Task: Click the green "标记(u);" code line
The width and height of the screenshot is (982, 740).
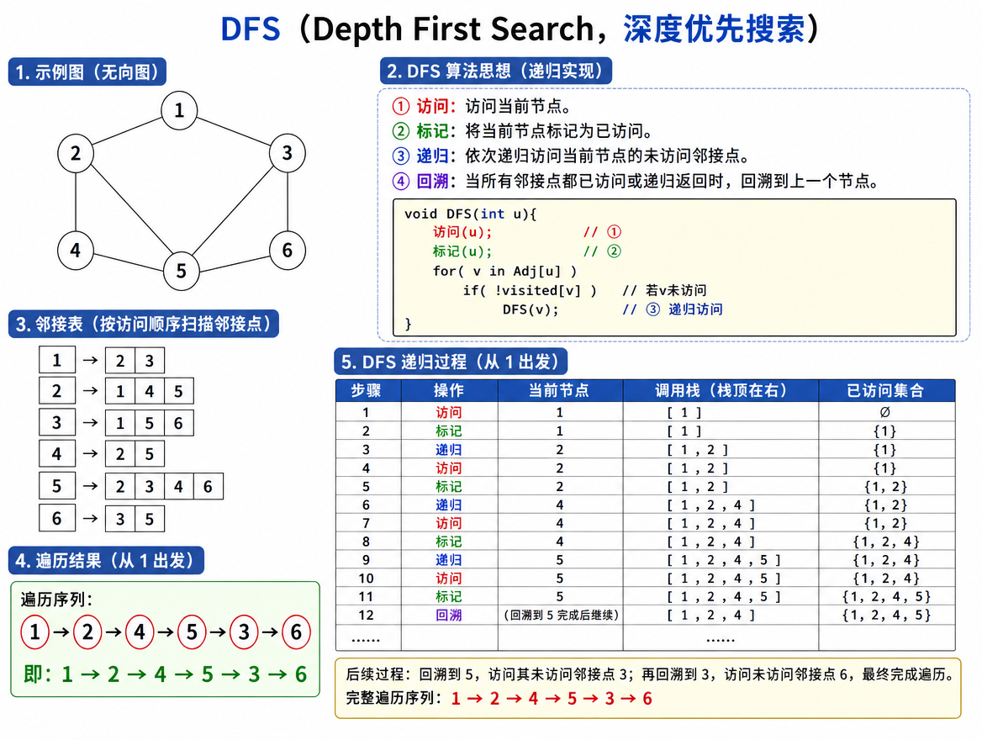Action: tap(462, 251)
